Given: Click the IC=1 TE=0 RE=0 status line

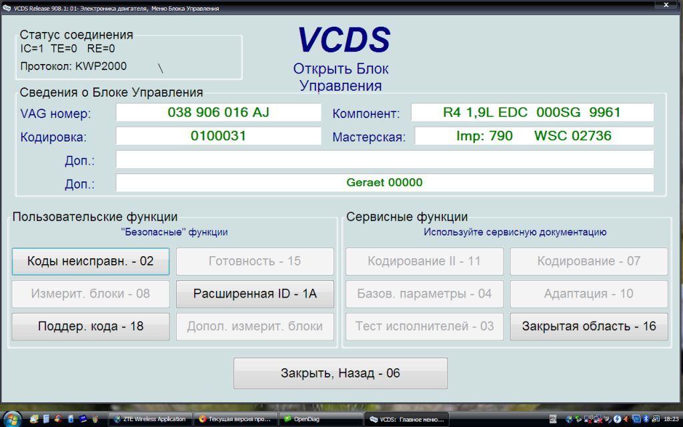Looking at the screenshot, I should [x=67, y=48].
